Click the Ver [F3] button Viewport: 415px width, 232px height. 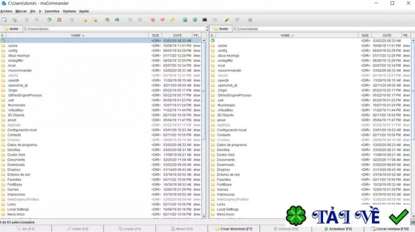coord(25,229)
